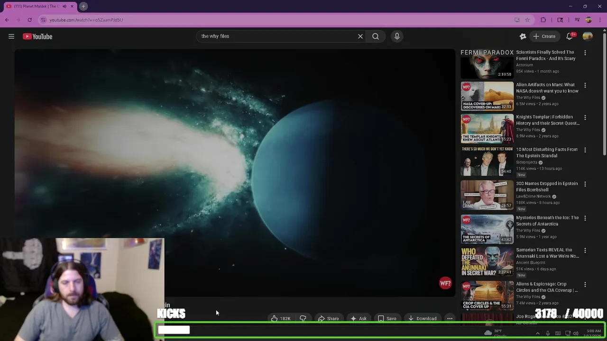Screen dimensions: 607x341
Task: Click the icon left of the bookmark star
Action: point(517,20)
